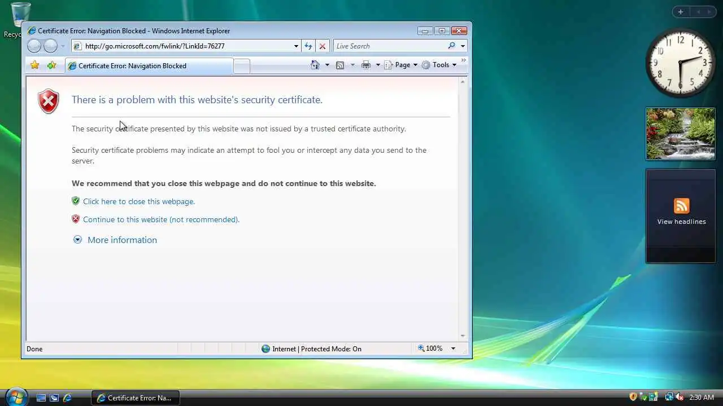Click the sidebar next gadgets arrow
723x406 pixels.
pyautogui.click(x=709, y=12)
